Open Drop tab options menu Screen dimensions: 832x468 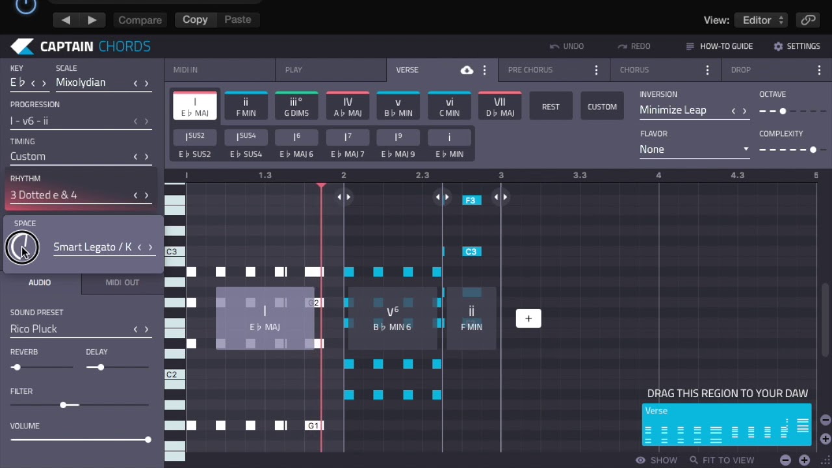tap(820, 70)
